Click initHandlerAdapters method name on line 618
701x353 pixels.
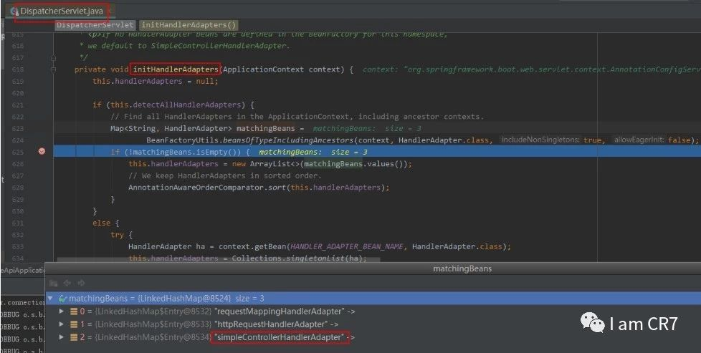[x=175, y=69]
